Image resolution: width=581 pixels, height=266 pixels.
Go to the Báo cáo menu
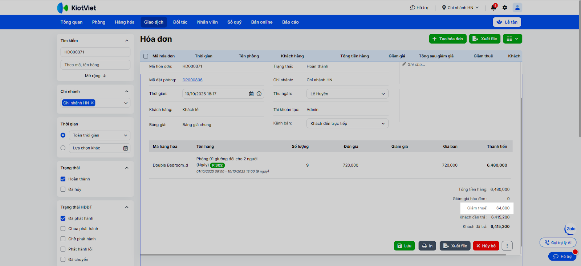290,22
